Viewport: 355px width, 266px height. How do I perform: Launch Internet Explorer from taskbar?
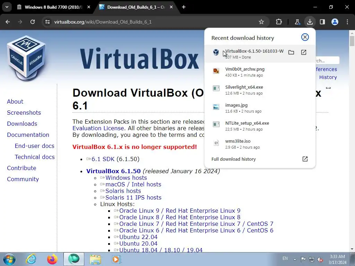click(x=31, y=259)
